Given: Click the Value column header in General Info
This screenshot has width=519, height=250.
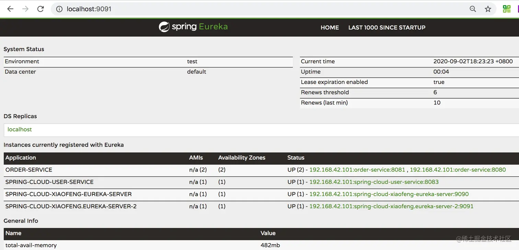Looking at the screenshot, I should tap(268, 233).
